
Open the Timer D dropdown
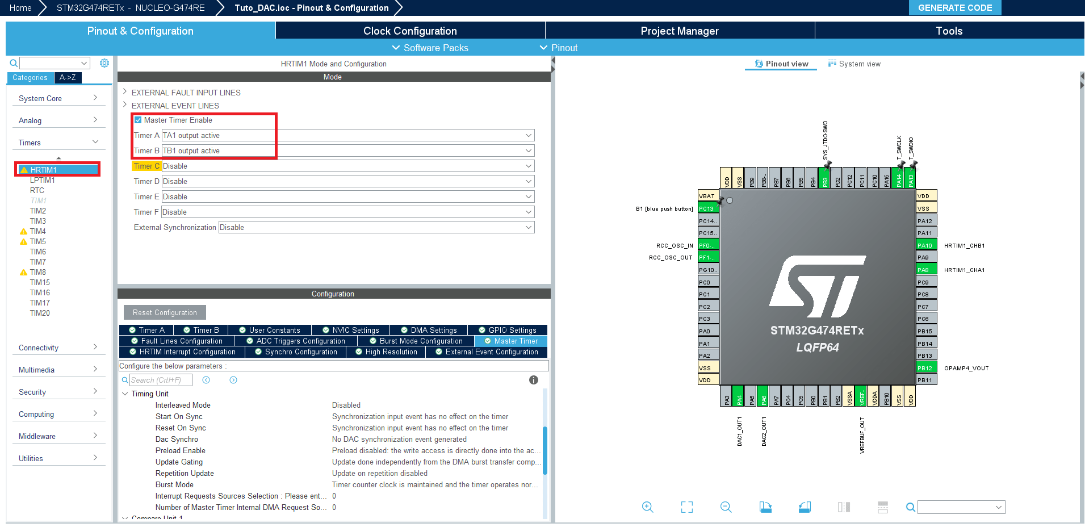[x=348, y=181]
